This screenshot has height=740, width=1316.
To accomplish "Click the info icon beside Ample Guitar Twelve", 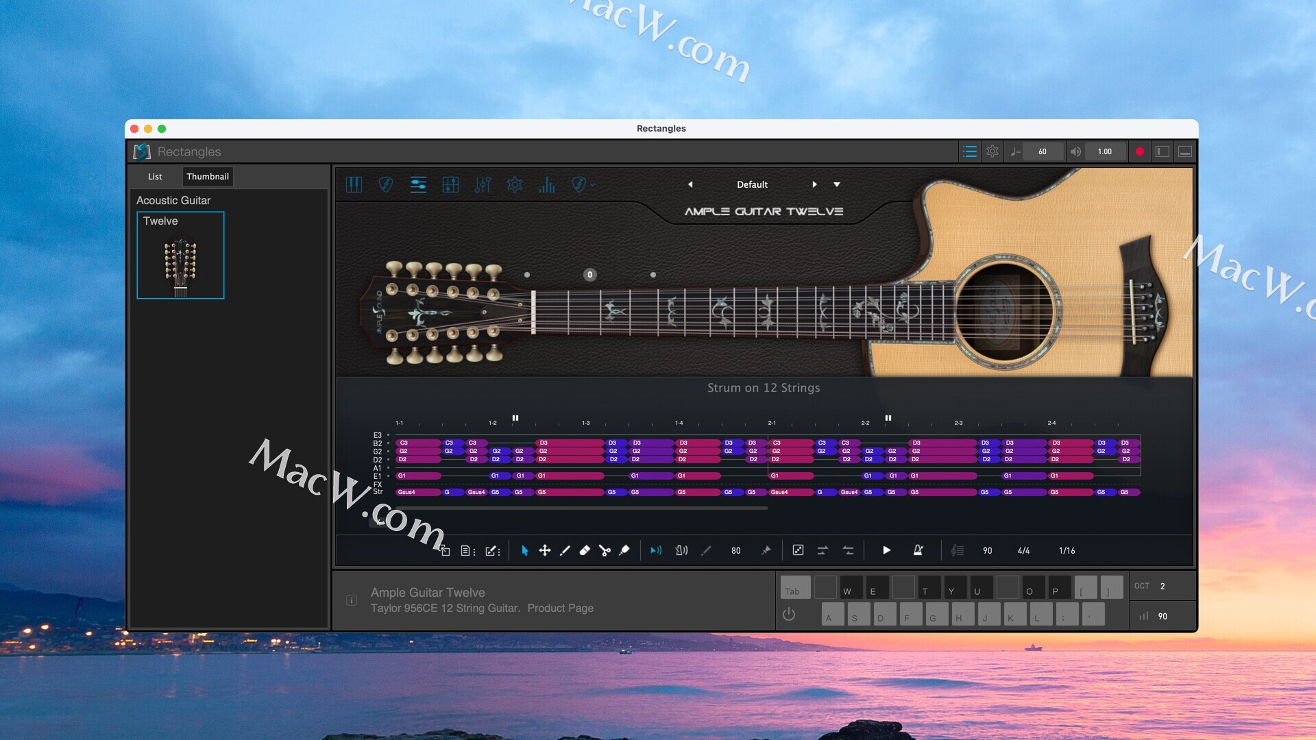I will [x=352, y=600].
